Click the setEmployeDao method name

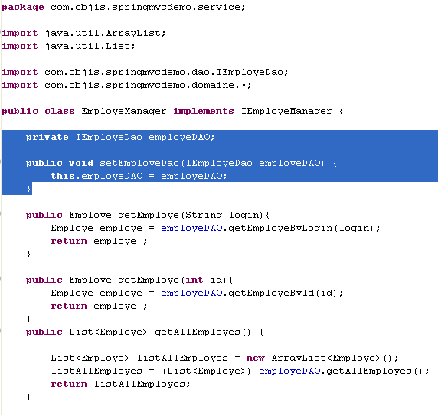139,163
